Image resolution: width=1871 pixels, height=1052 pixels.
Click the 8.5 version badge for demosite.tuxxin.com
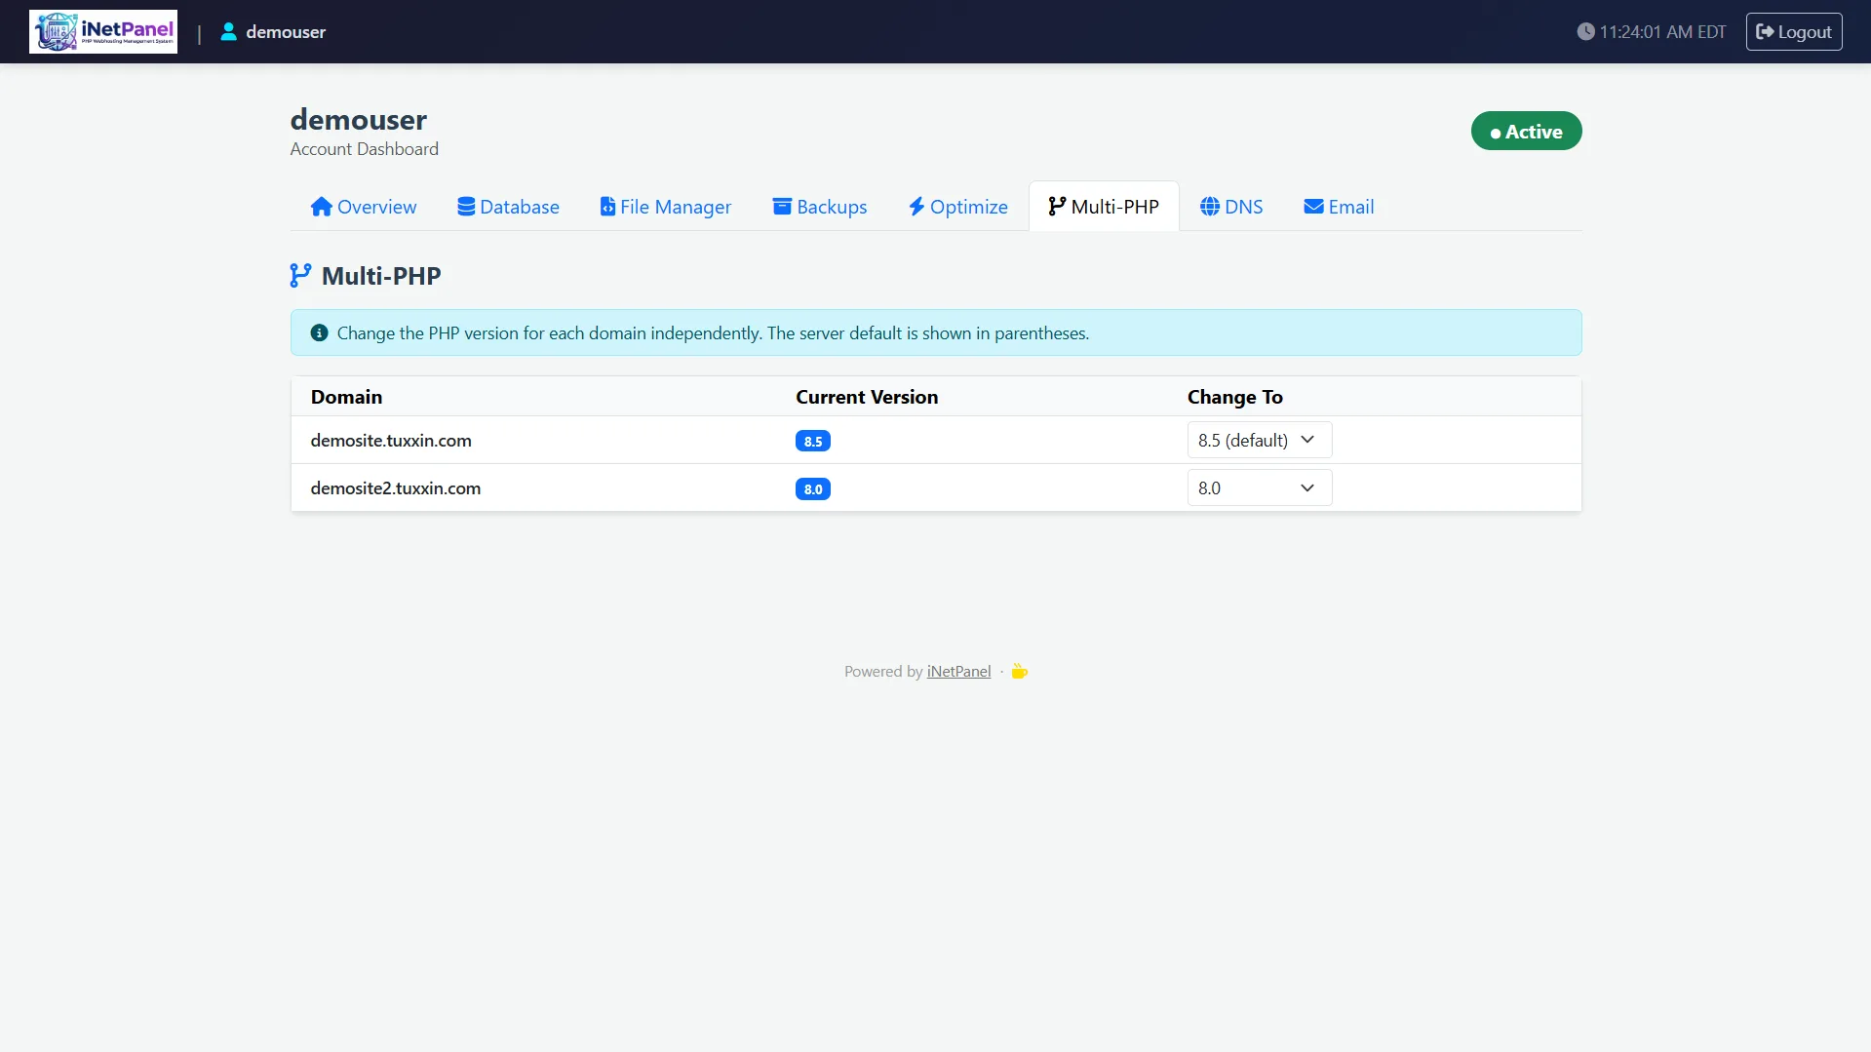(x=813, y=441)
